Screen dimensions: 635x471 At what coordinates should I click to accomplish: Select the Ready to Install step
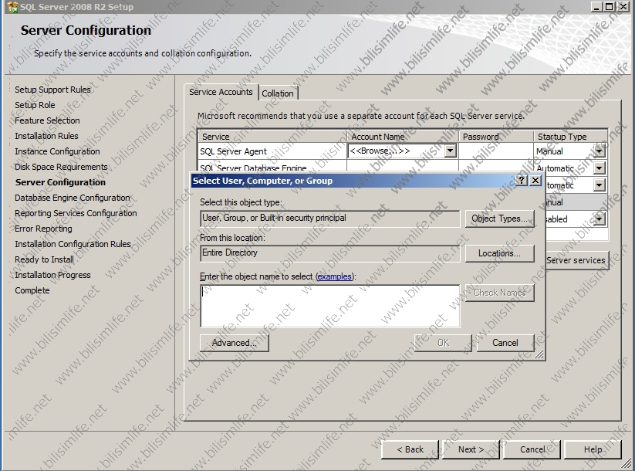click(44, 259)
